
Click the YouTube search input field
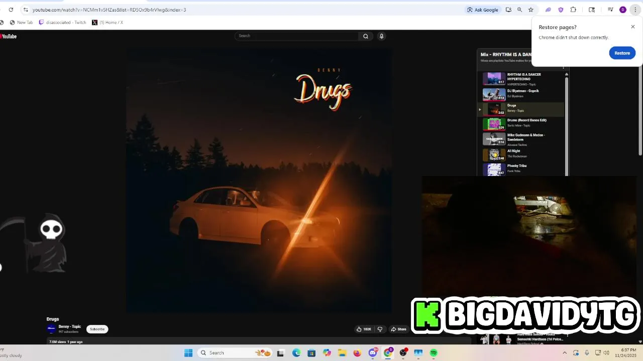[297, 36]
